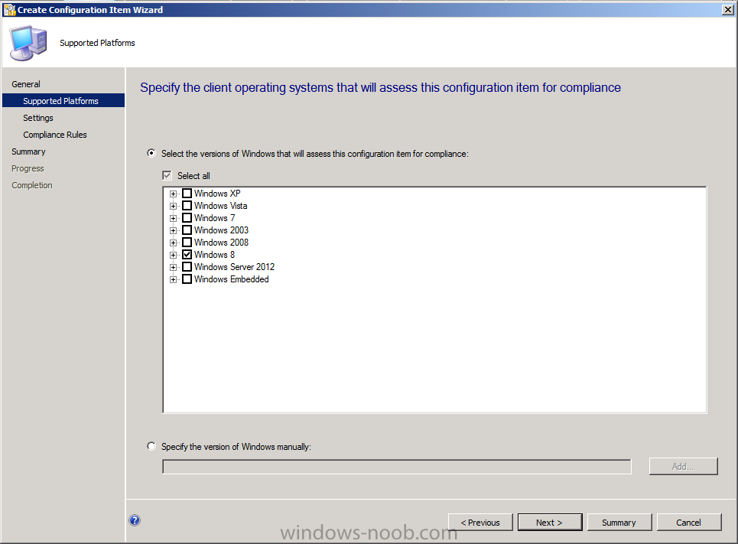The width and height of the screenshot is (738, 544).
Task: Click the manual Windows version text field
Action: 397,467
